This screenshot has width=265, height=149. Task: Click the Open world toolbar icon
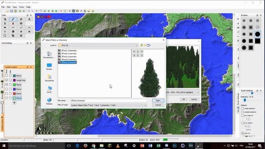point(7,11)
